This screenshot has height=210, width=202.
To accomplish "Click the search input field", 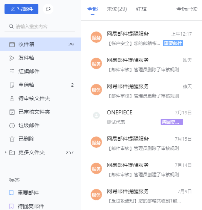I will (40, 26).
